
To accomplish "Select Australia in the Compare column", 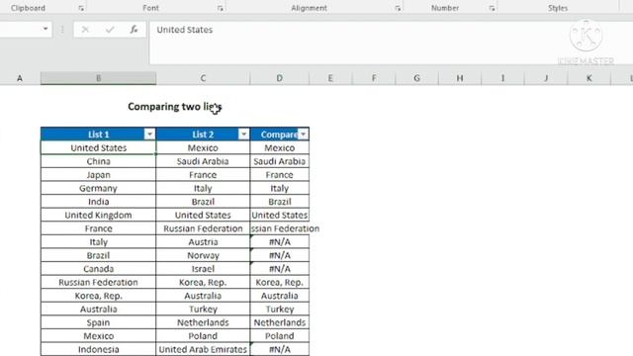I will tap(279, 296).
